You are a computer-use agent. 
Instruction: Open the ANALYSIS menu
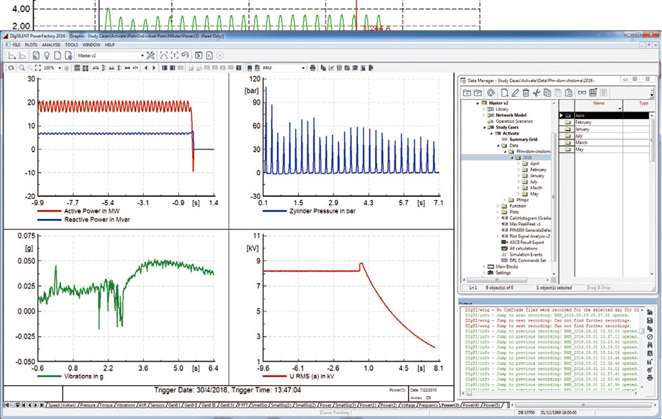[51, 45]
